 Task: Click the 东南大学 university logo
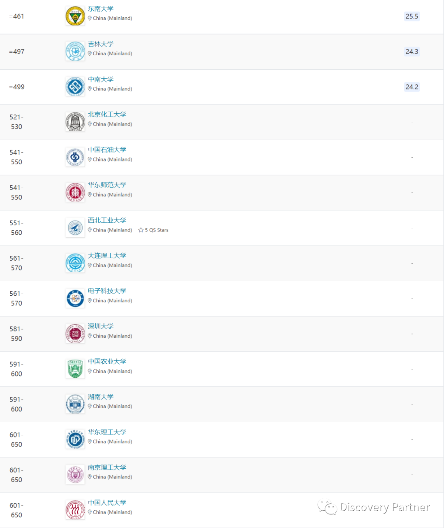(75, 16)
